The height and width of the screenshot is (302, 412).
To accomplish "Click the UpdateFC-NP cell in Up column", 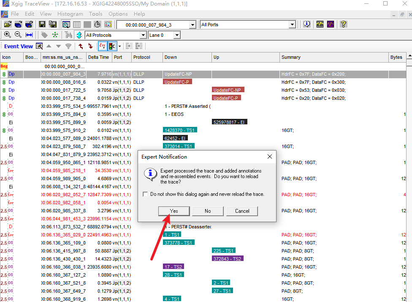I will pos(228,90).
